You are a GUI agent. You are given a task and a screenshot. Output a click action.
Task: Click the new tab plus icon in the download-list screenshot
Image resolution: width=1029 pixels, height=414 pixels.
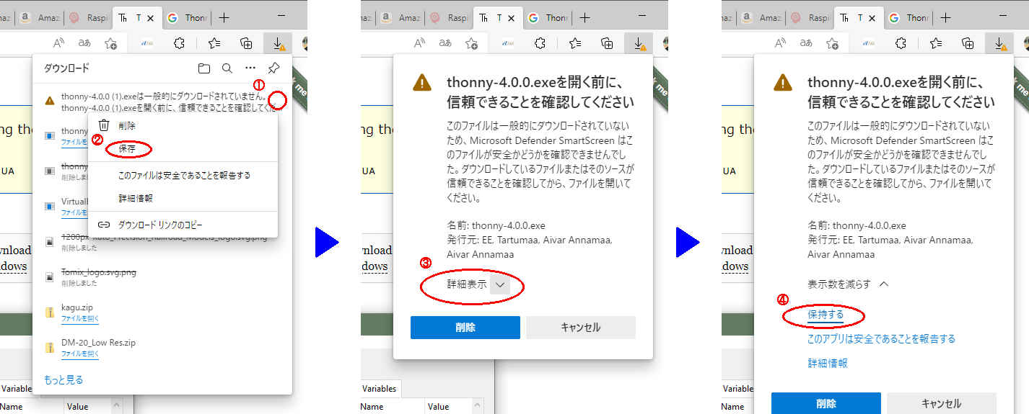(224, 18)
